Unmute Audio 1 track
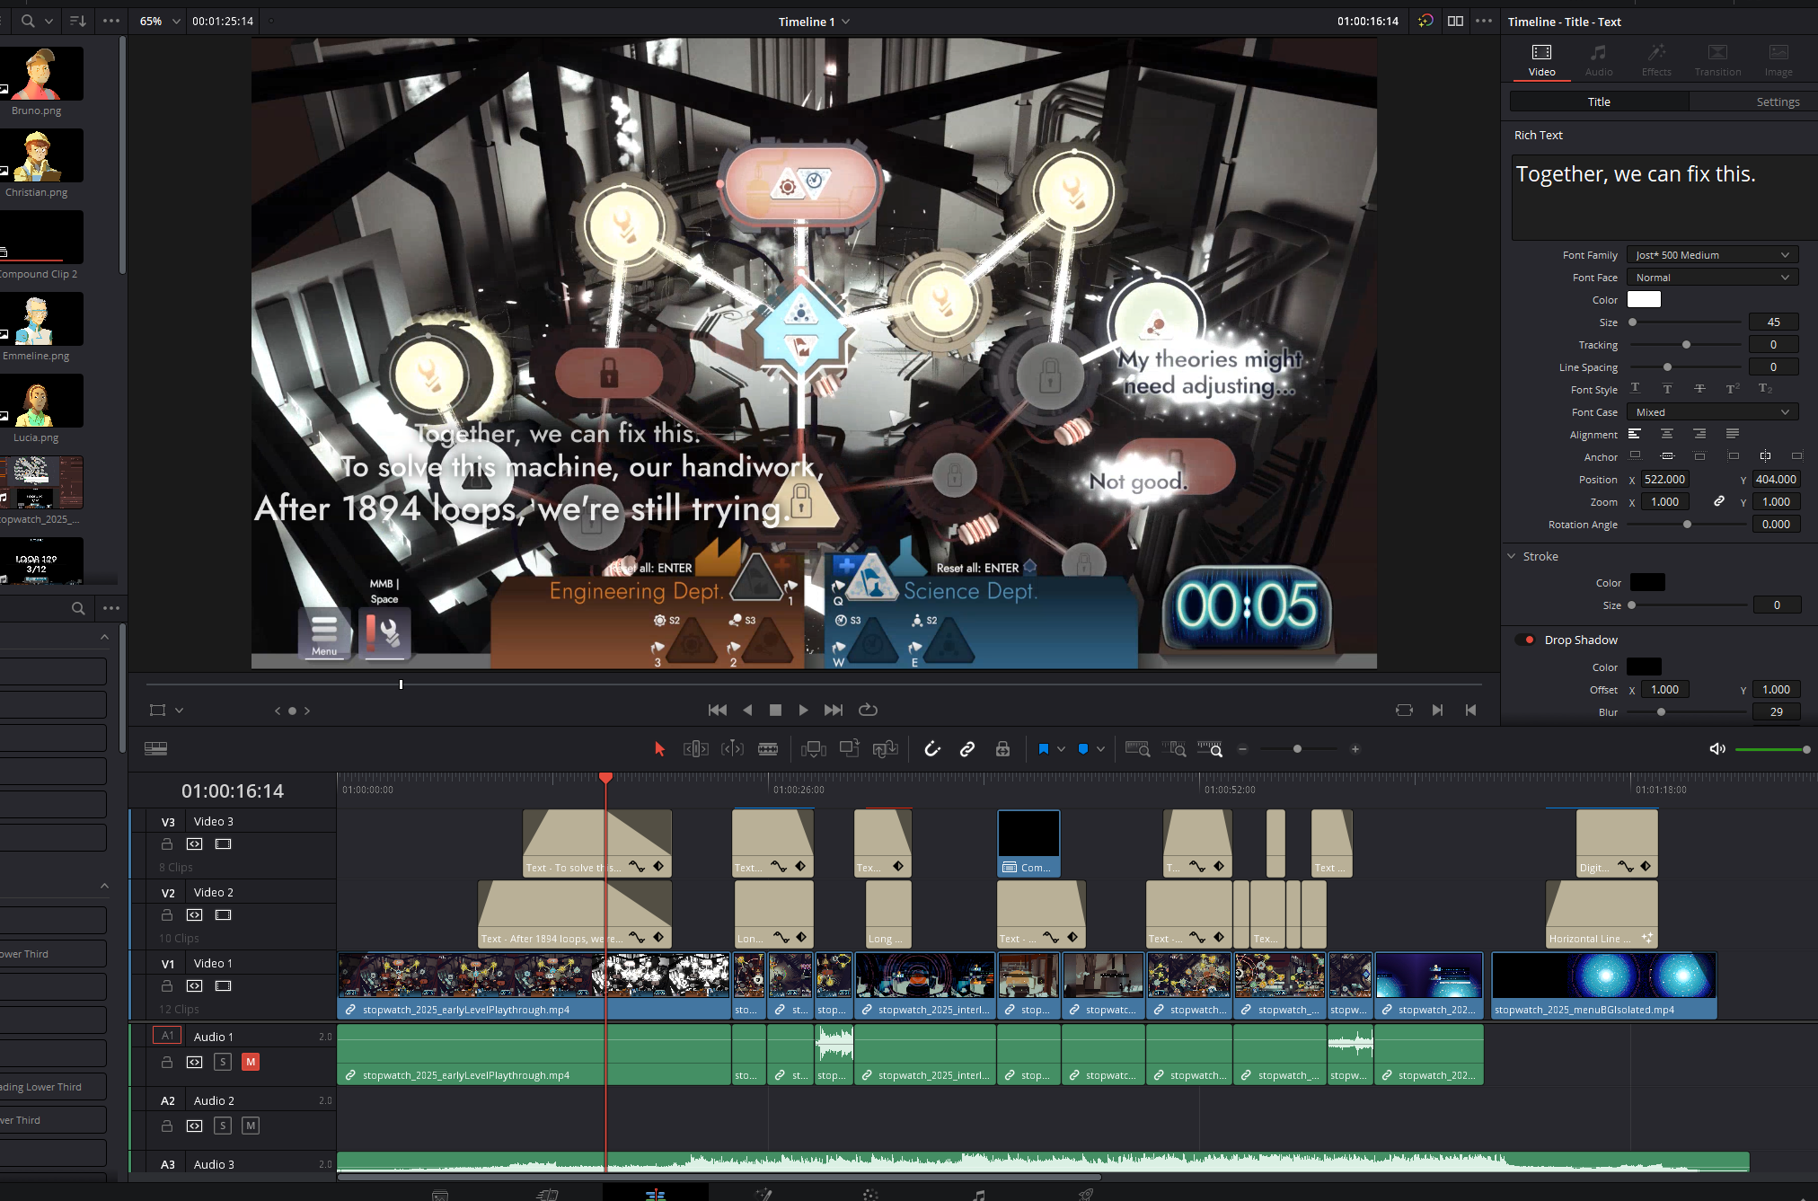 point(251,1062)
